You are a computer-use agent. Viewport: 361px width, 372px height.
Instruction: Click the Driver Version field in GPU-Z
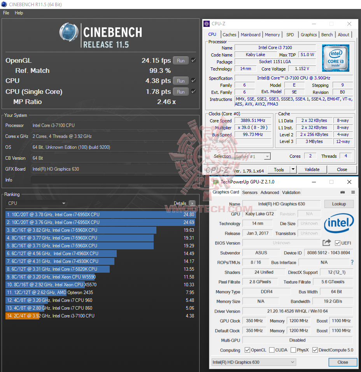(298, 311)
